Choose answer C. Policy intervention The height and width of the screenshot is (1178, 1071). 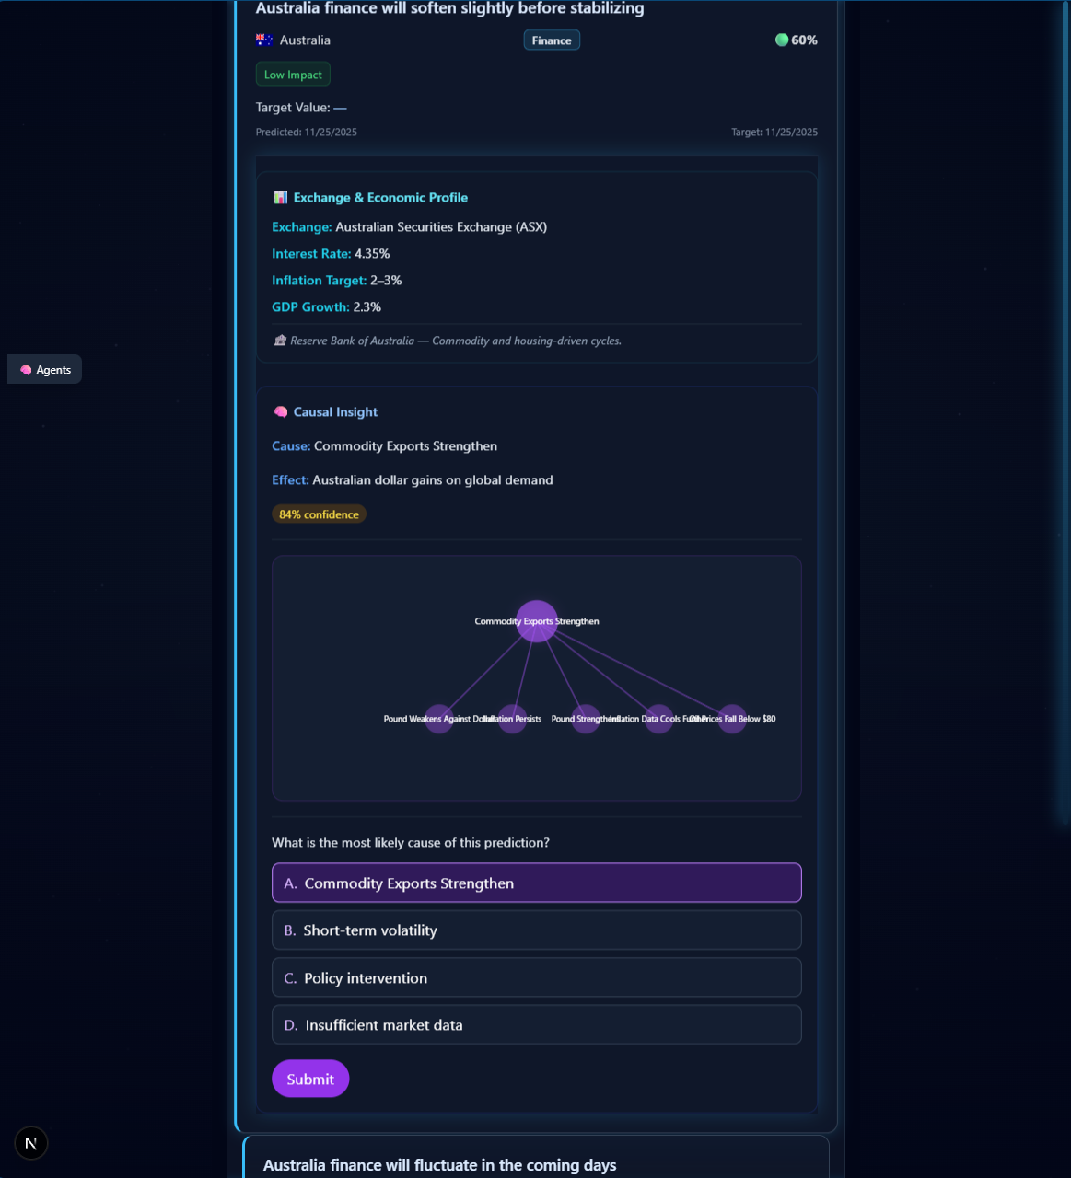pos(536,977)
